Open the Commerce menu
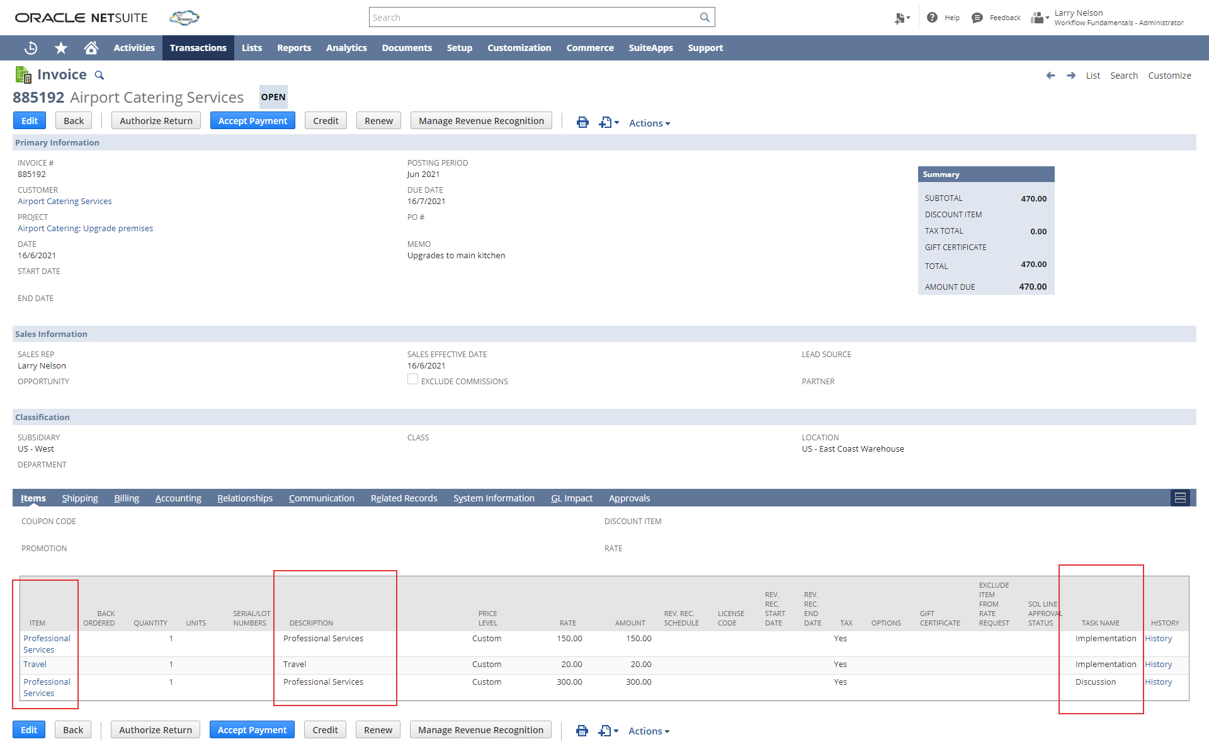Screen dimensions: 1209x754 click(590, 48)
